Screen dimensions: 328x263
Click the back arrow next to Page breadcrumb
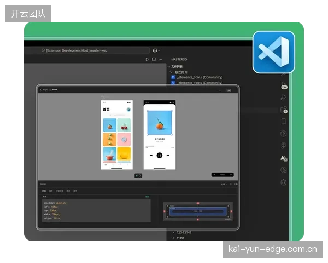click(41, 89)
